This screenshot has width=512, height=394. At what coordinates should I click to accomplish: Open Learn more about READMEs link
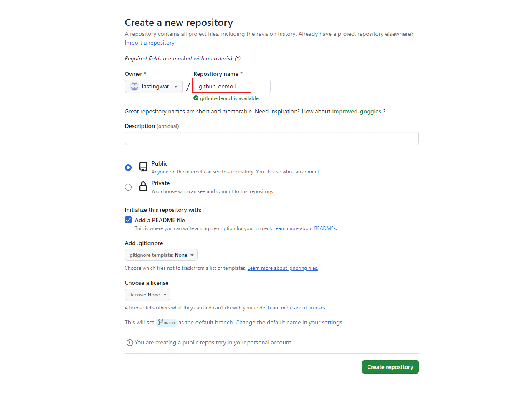point(305,228)
